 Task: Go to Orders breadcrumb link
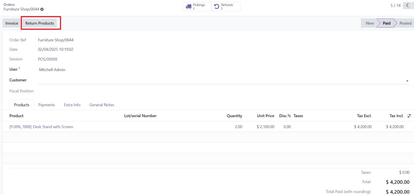click(9, 4)
